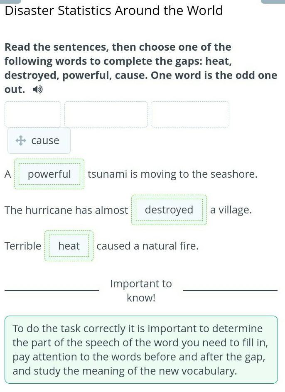Select the 'cause' word tile
Screen dimensions: 285x392
(x=39, y=140)
